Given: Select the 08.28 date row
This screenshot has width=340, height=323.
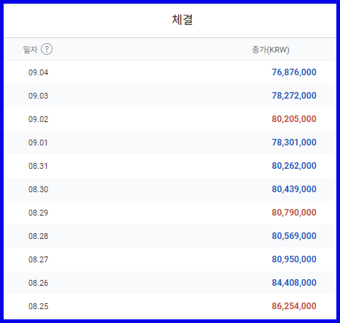Looking at the screenshot, I should (170, 236).
